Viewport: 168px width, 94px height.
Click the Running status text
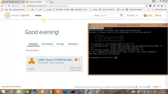[31, 69]
